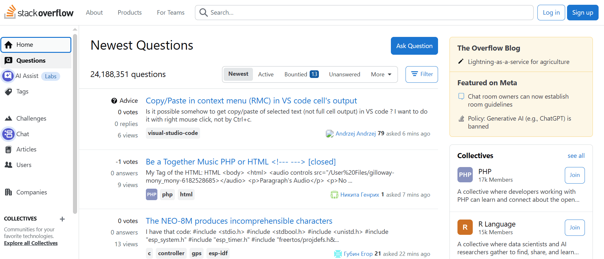Click the see all collectives link
Screen dimensions: 604x259
coord(576,156)
